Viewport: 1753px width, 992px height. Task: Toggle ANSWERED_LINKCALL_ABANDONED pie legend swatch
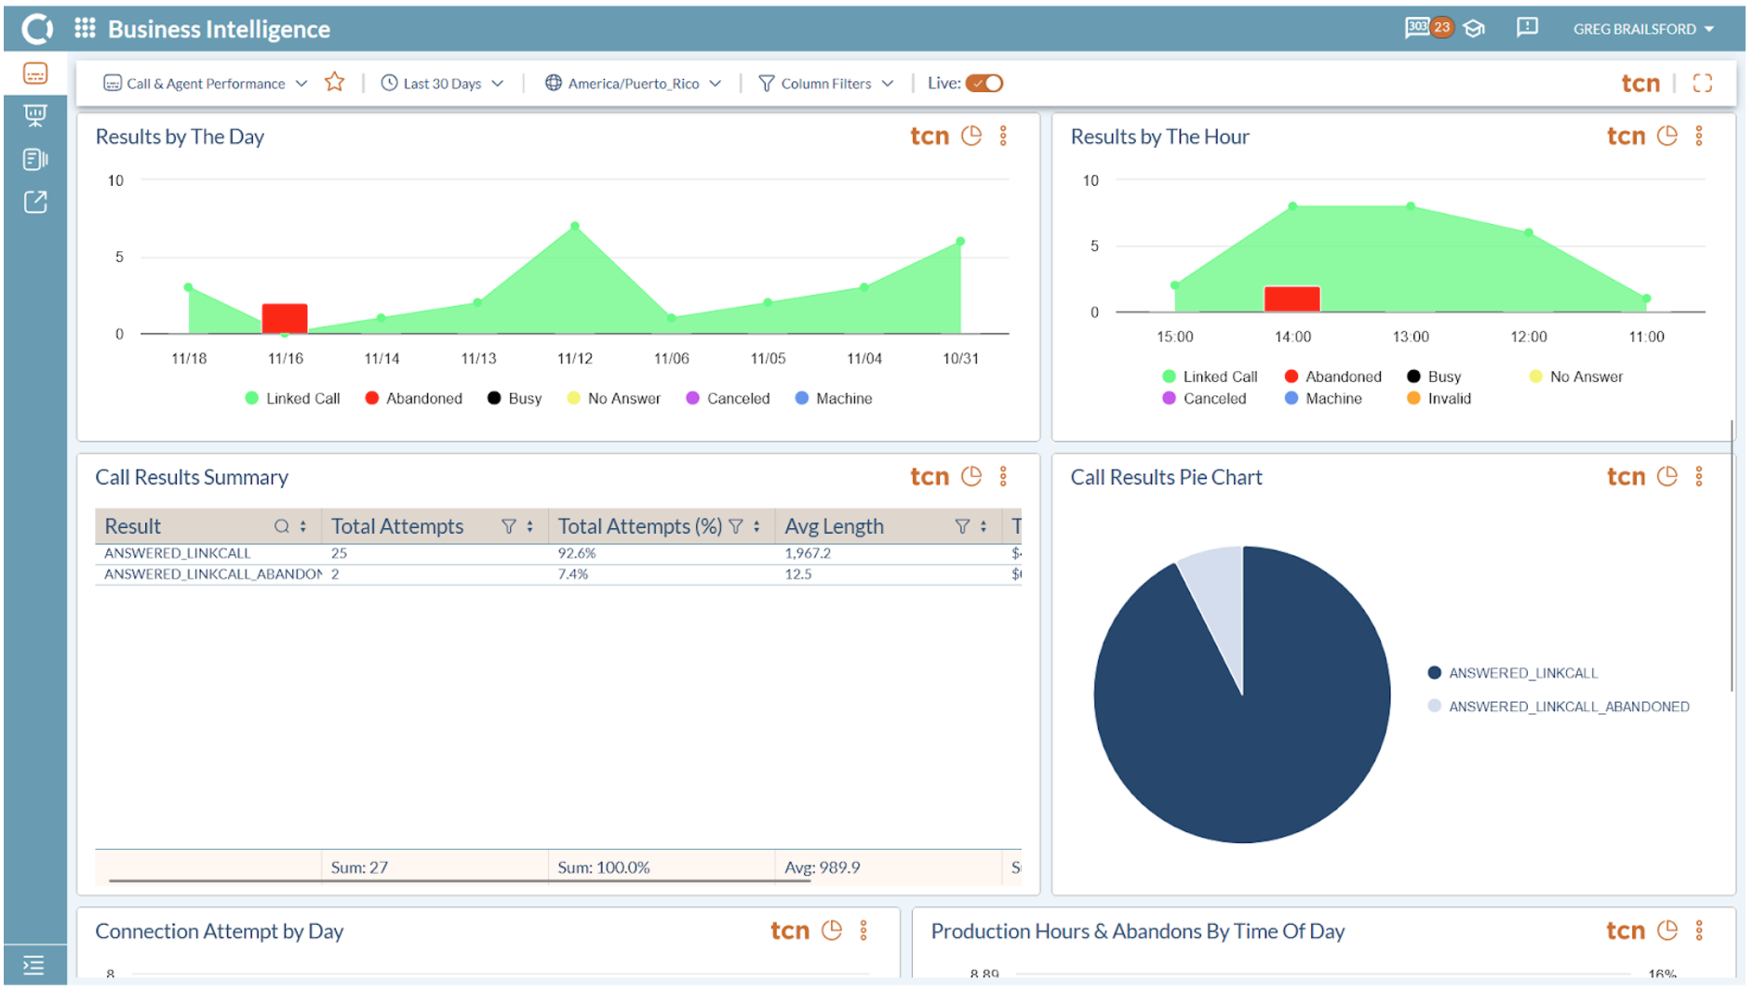pyautogui.click(x=1434, y=706)
